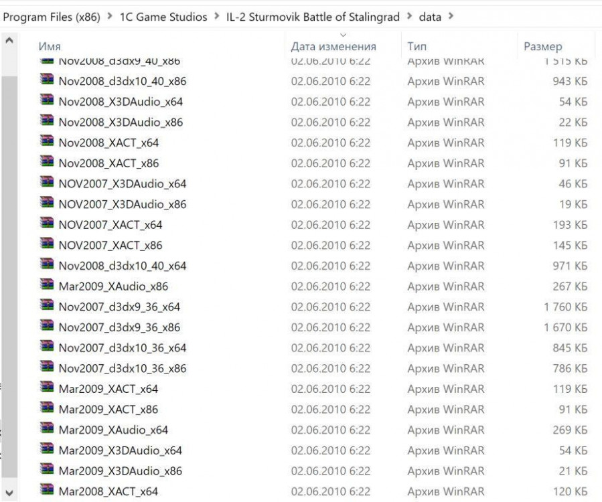602x502 pixels.
Task: Click size 120 КБ cell
Action: point(570,492)
